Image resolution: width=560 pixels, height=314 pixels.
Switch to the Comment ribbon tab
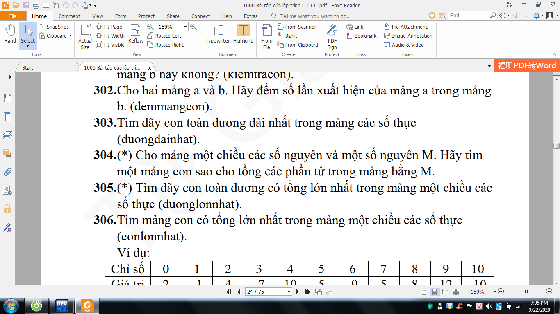click(x=69, y=16)
